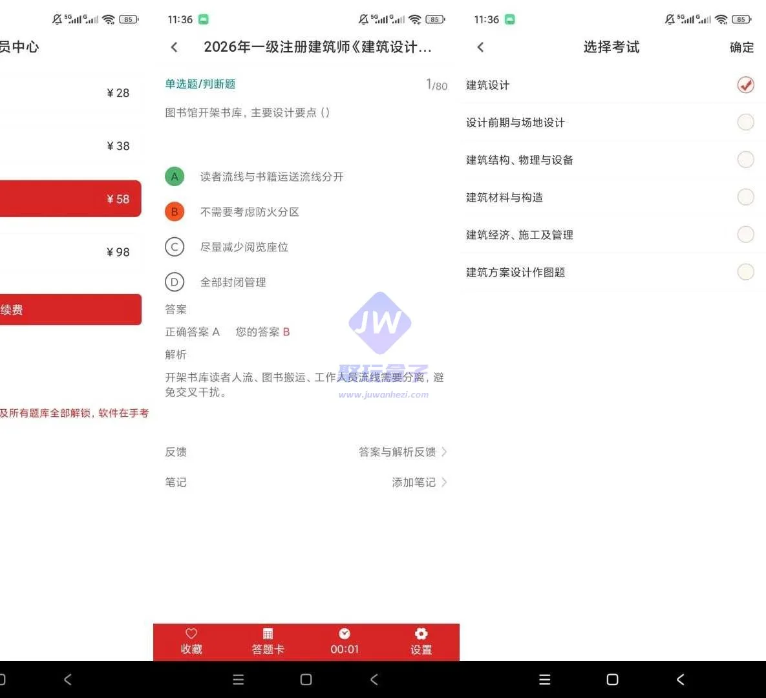Tap Android back icon under quiz screen

point(374,679)
